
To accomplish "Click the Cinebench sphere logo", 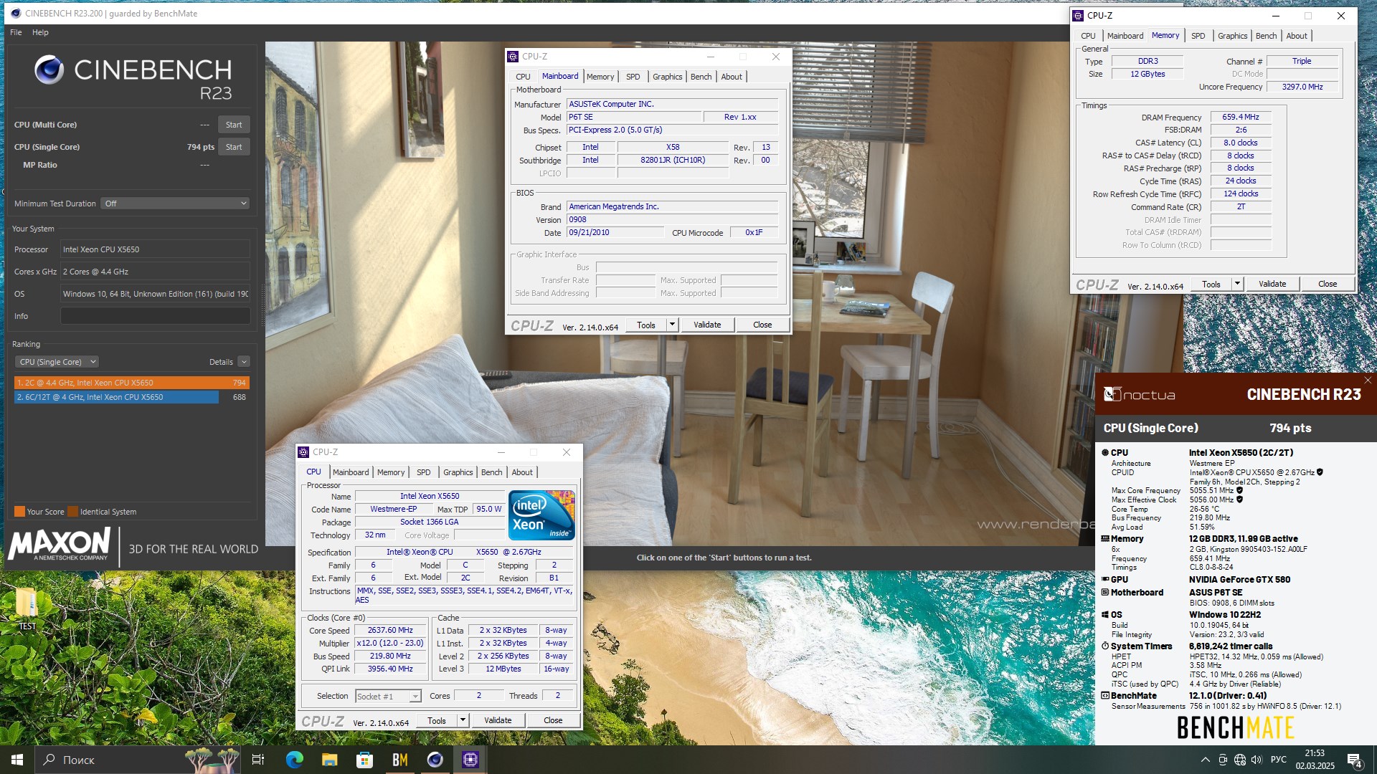I will [49, 70].
